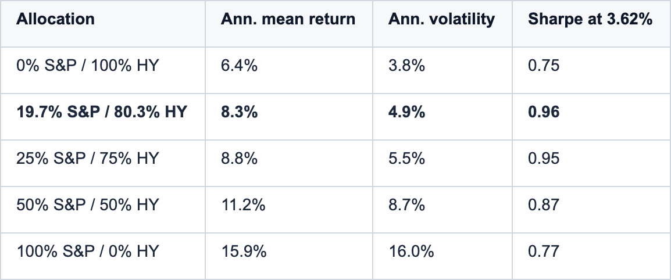Click the 6.4% mean return value
Viewport: 671px width, 280px height.
click(x=239, y=66)
